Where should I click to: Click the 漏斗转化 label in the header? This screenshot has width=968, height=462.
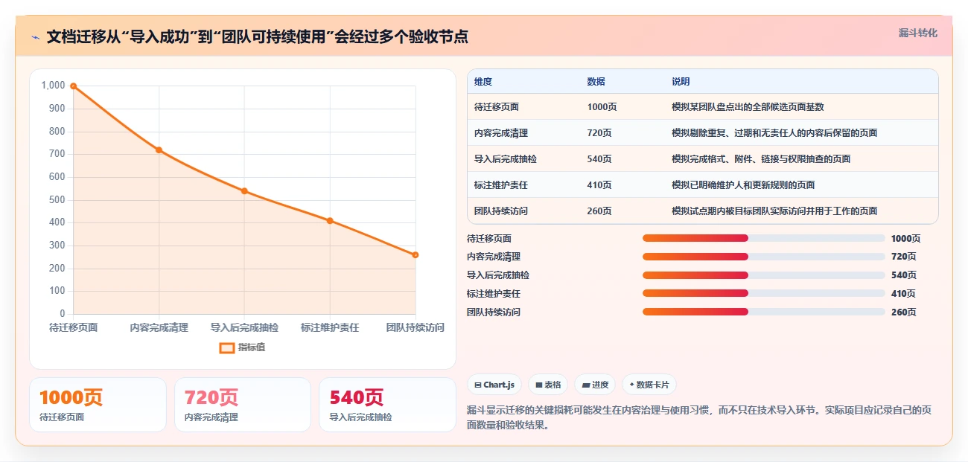(918, 33)
